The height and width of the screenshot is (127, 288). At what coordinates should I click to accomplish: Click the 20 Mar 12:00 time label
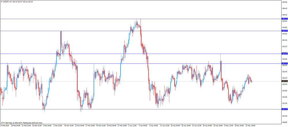[x=101, y=126]
